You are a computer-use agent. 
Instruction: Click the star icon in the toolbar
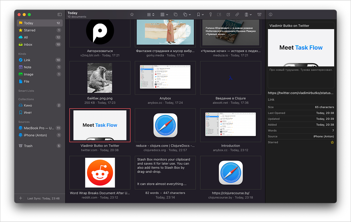coord(132,15)
